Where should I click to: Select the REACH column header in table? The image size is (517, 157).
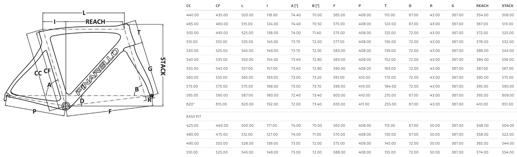point(482,6)
